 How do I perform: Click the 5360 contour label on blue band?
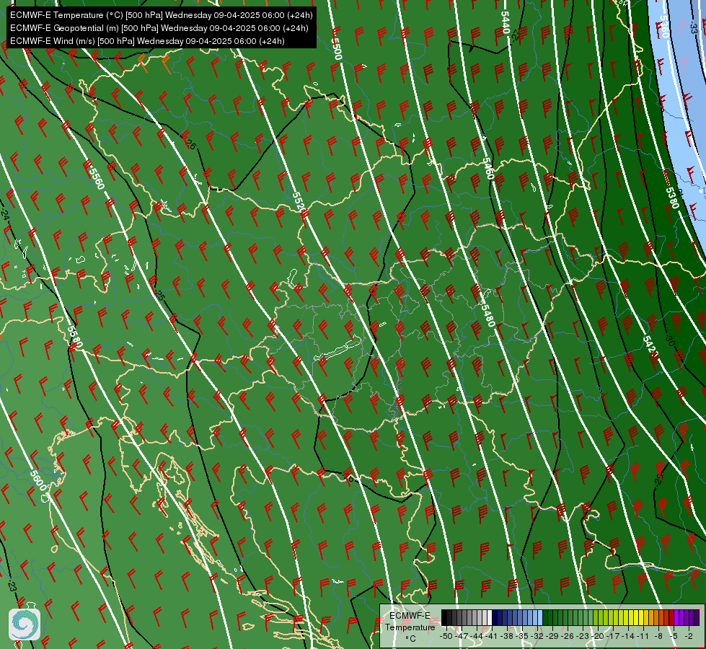pyautogui.click(x=663, y=27)
